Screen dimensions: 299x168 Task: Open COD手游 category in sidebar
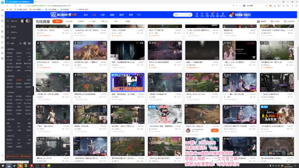coord(28,100)
